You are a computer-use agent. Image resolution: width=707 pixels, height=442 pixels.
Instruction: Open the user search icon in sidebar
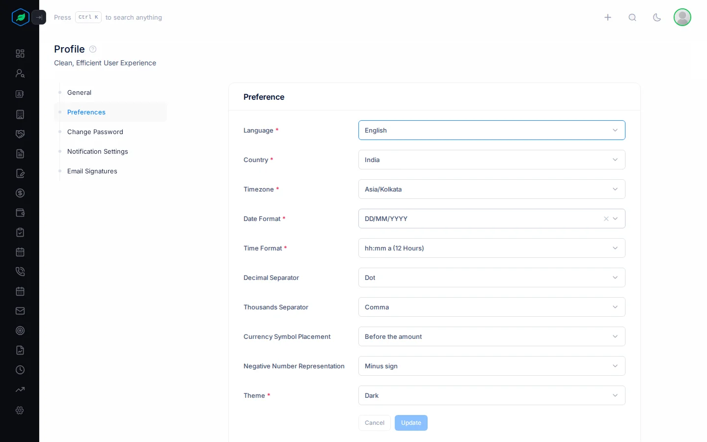coord(20,73)
